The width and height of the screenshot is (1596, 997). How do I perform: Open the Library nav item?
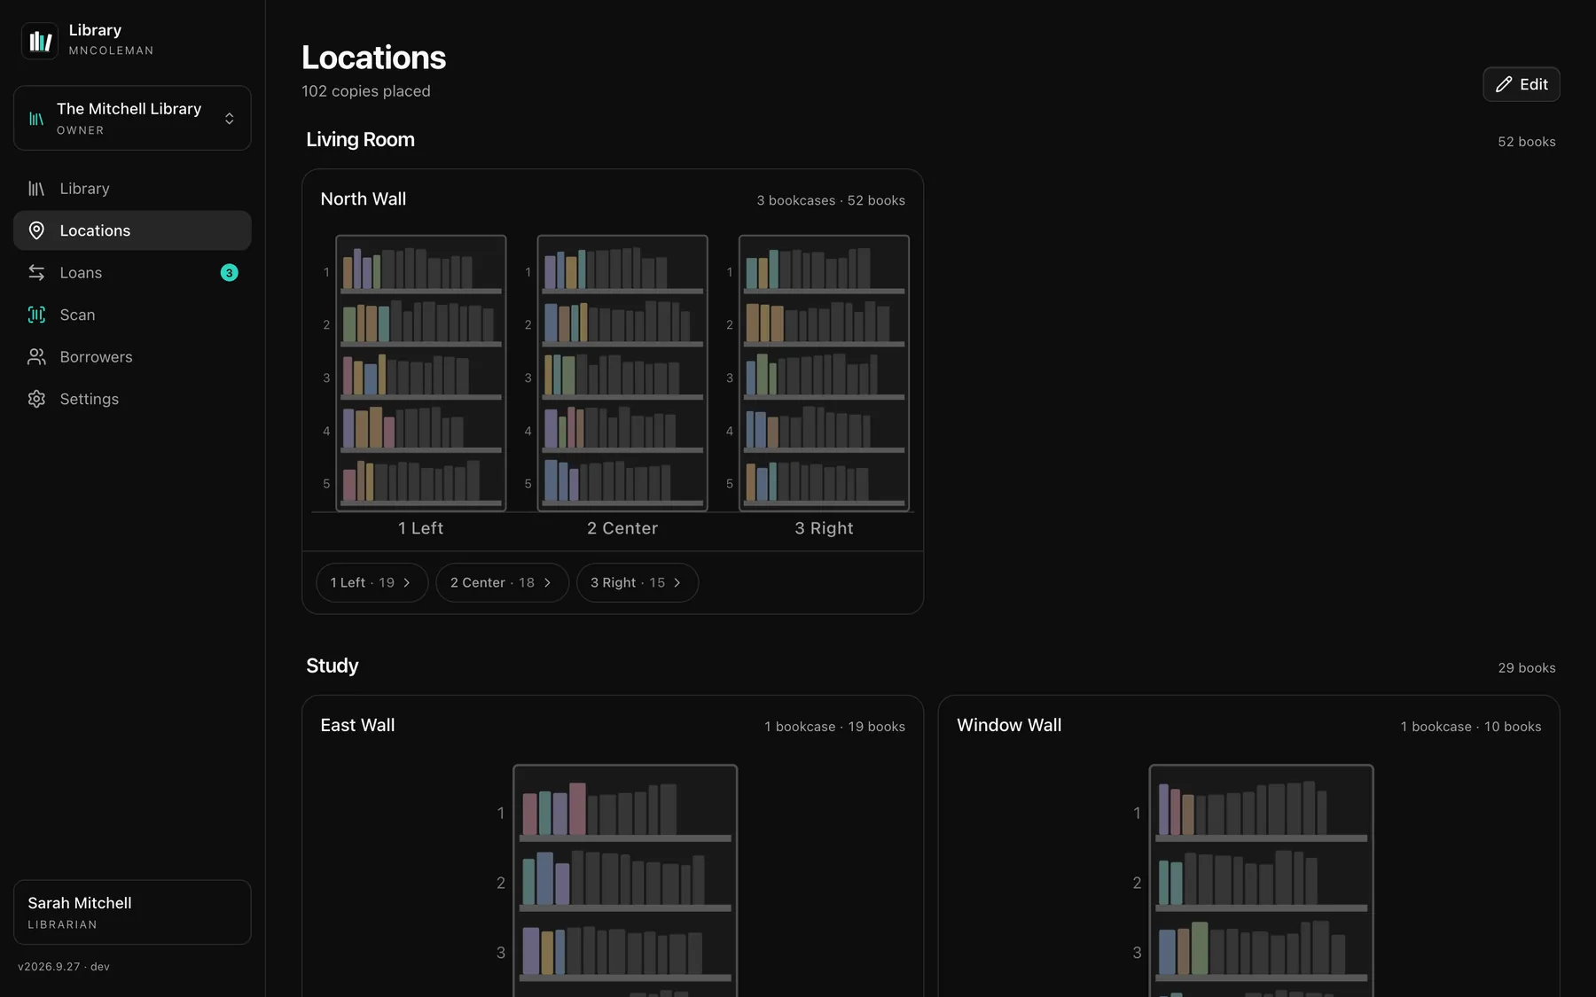(132, 189)
